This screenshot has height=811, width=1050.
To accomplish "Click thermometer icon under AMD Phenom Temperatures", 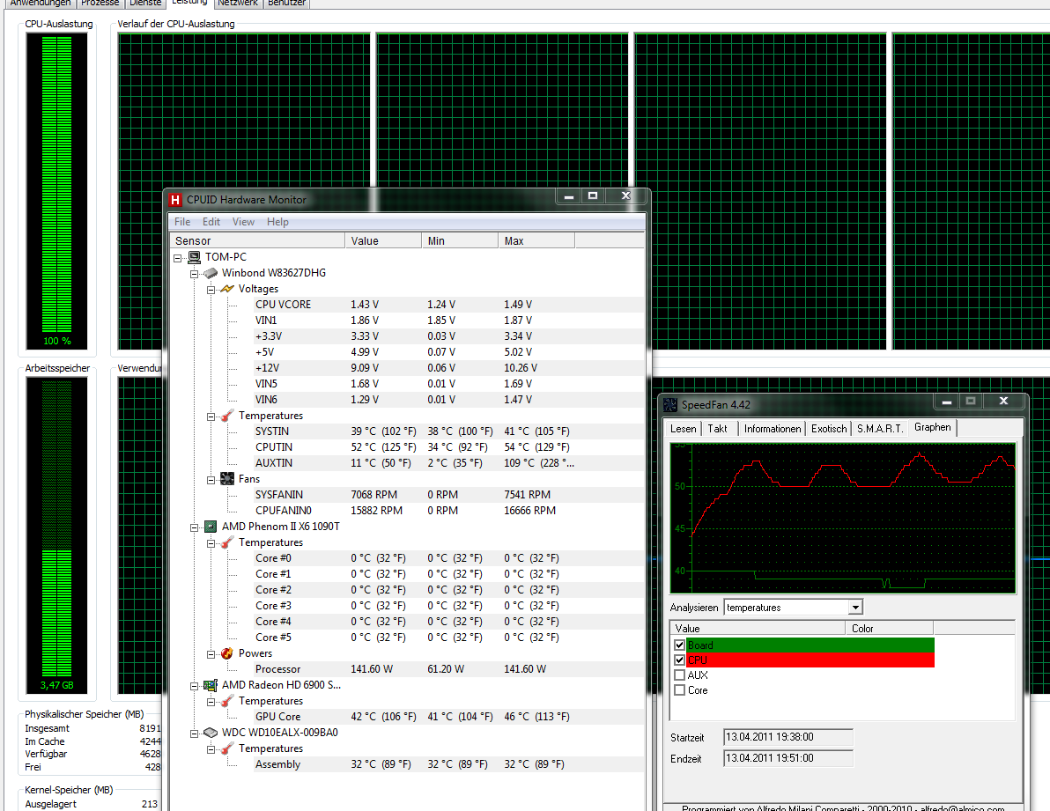I will click(x=227, y=542).
